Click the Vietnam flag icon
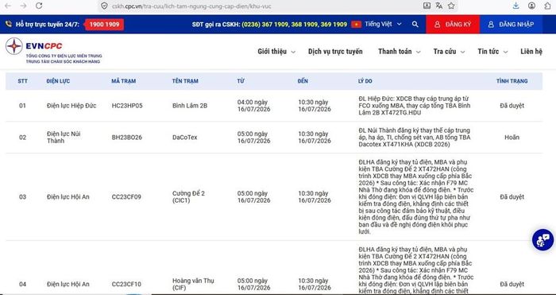Image resolution: width=556 pixels, height=295 pixels. (357, 24)
